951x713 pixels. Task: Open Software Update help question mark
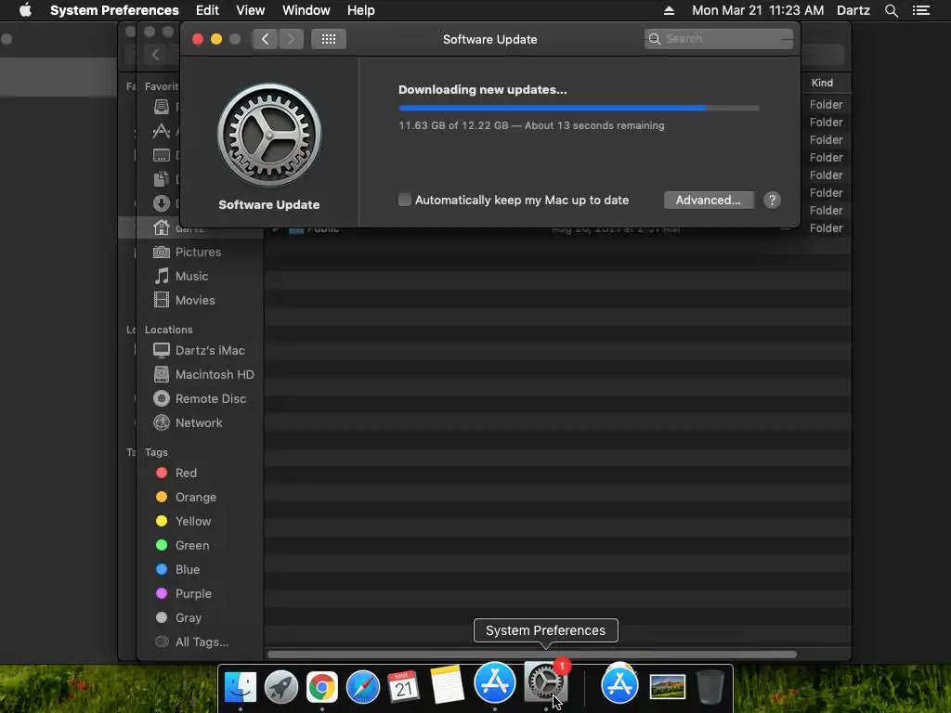(x=772, y=201)
